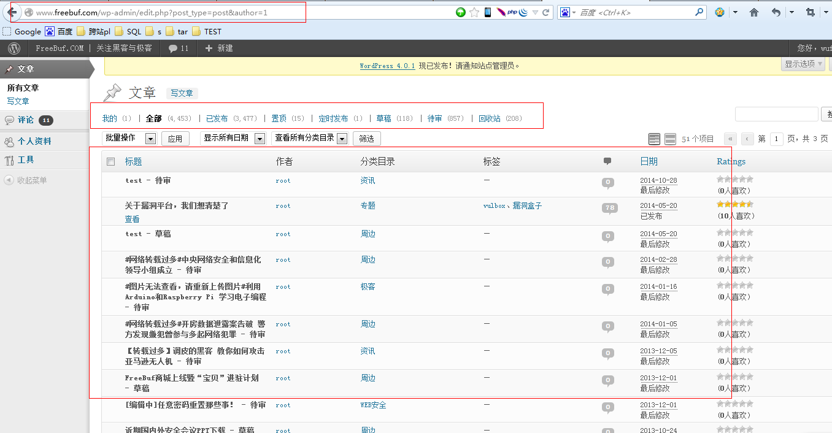Click the 新建 plus item in admin bar
832x433 pixels.
pyautogui.click(x=219, y=48)
